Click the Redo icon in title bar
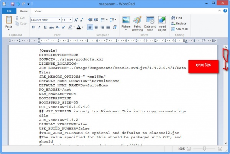 click(23, 4)
